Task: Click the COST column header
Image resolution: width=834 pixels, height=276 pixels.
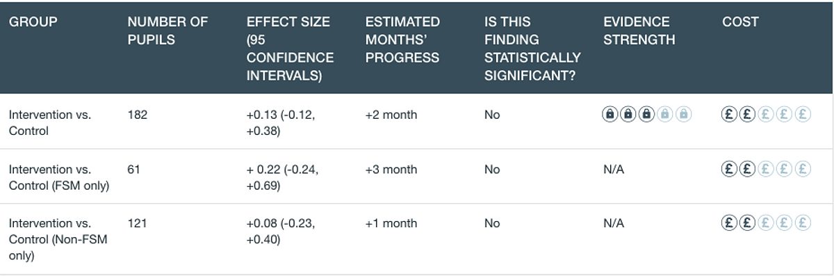Action: 740,22
